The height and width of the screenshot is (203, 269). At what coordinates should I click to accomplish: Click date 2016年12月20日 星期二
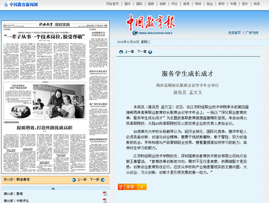[134, 42]
